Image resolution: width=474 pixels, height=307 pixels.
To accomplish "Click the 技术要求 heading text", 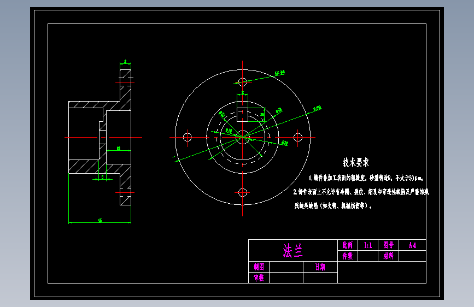I will 356,162.
